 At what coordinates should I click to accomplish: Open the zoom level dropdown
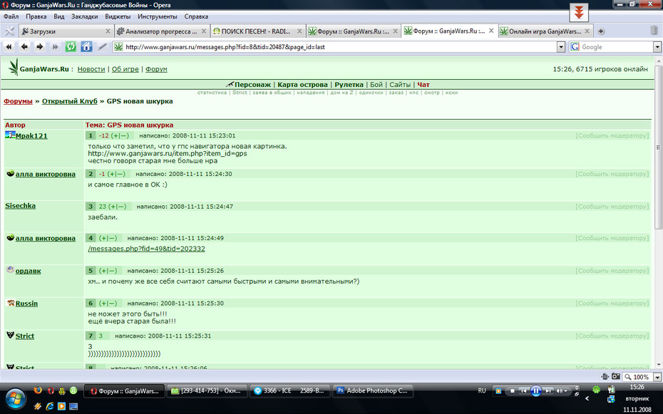(x=657, y=377)
